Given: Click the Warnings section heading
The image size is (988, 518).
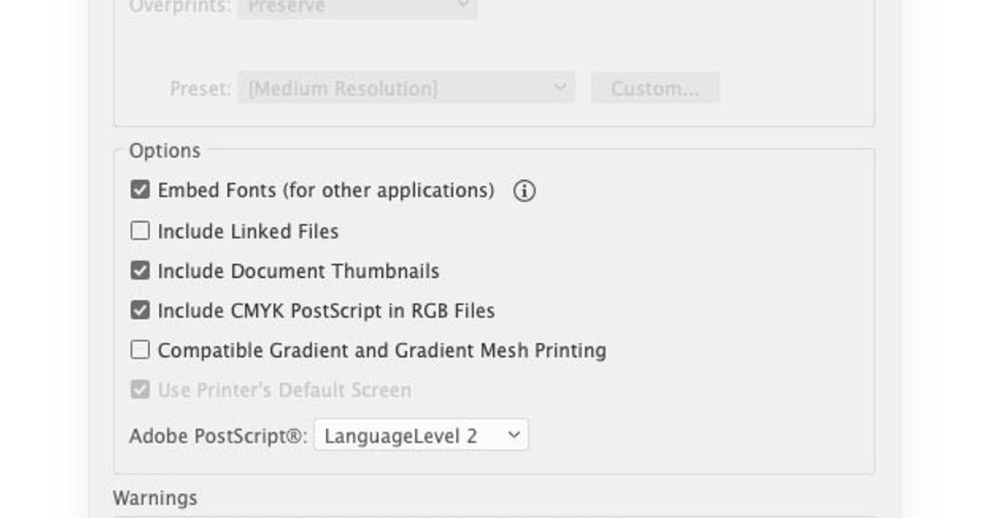Looking at the screenshot, I should (155, 497).
